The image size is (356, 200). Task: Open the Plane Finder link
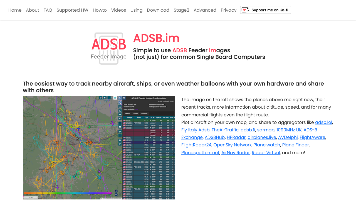(x=295, y=145)
